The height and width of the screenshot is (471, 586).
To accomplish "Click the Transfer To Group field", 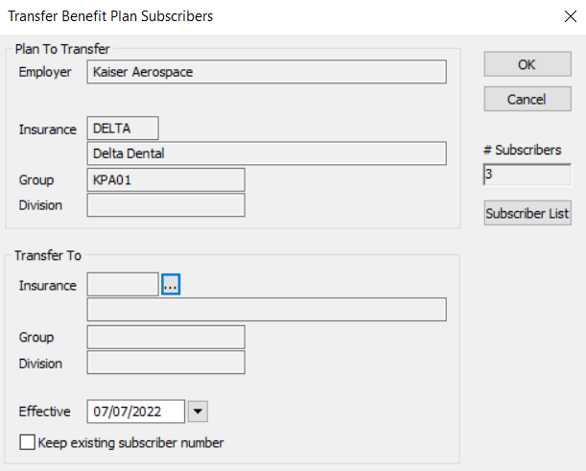I will pos(165,337).
